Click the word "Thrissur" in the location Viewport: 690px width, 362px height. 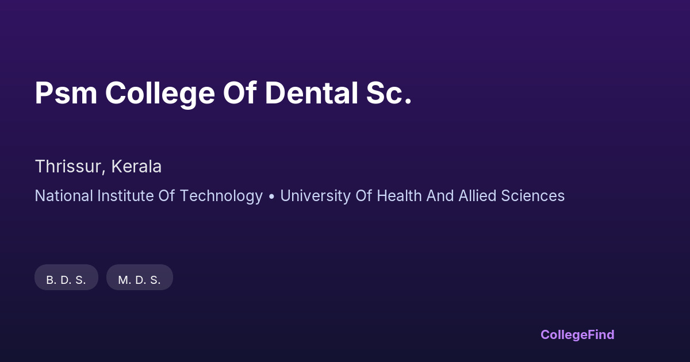pyautogui.click(x=69, y=167)
